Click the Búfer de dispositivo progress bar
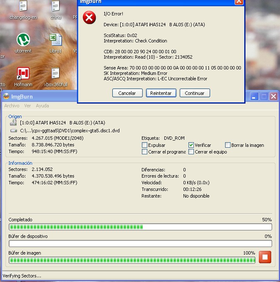Image resolution: width=280 pixels, height=282 pixels. coord(140,244)
